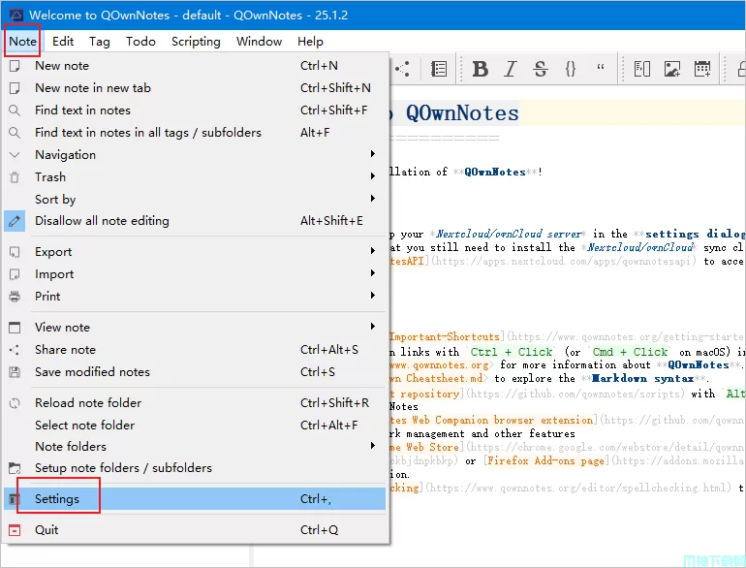
Task: Click the strikethrough toolbar icon
Action: coord(541,69)
